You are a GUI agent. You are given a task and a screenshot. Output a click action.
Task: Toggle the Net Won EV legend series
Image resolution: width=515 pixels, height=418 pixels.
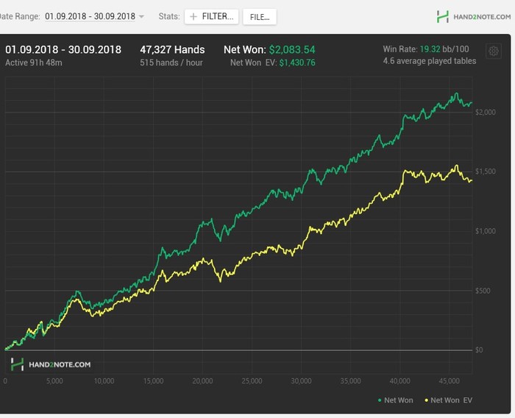(452, 400)
